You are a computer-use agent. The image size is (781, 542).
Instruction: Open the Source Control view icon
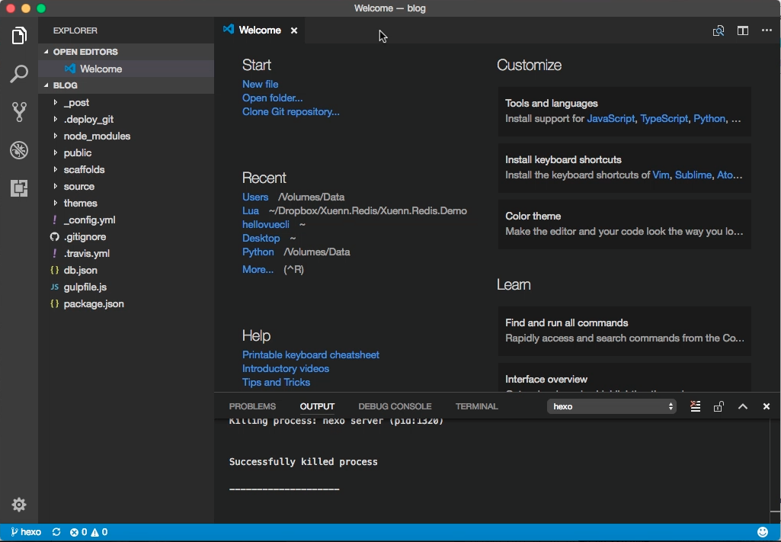pos(19,111)
